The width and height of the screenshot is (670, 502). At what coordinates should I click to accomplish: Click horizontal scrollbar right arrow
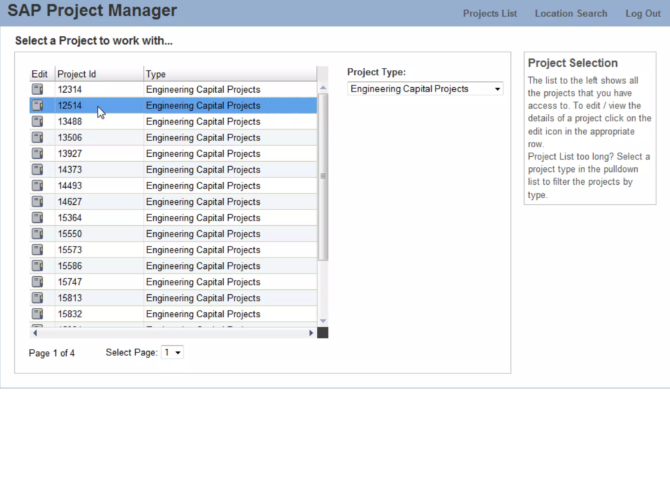click(311, 333)
